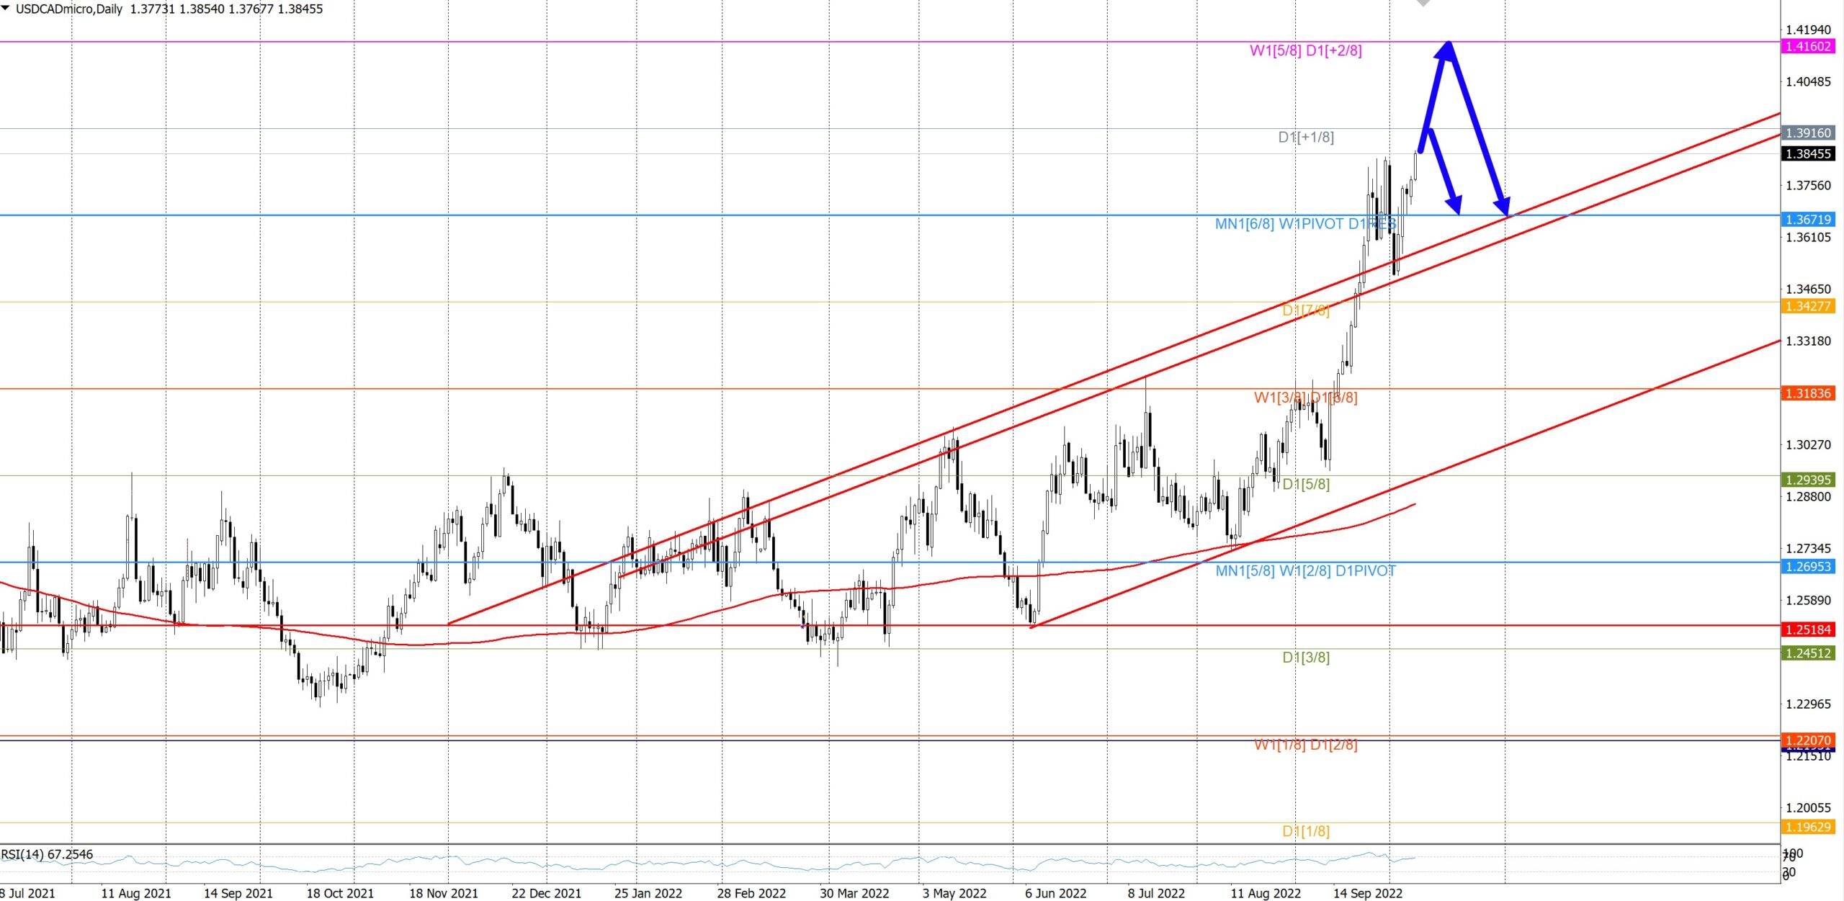Viewport: 1844px width, 901px height.
Task: Click the green 1.29395 price label
Action: pyautogui.click(x=1808, y=480)
